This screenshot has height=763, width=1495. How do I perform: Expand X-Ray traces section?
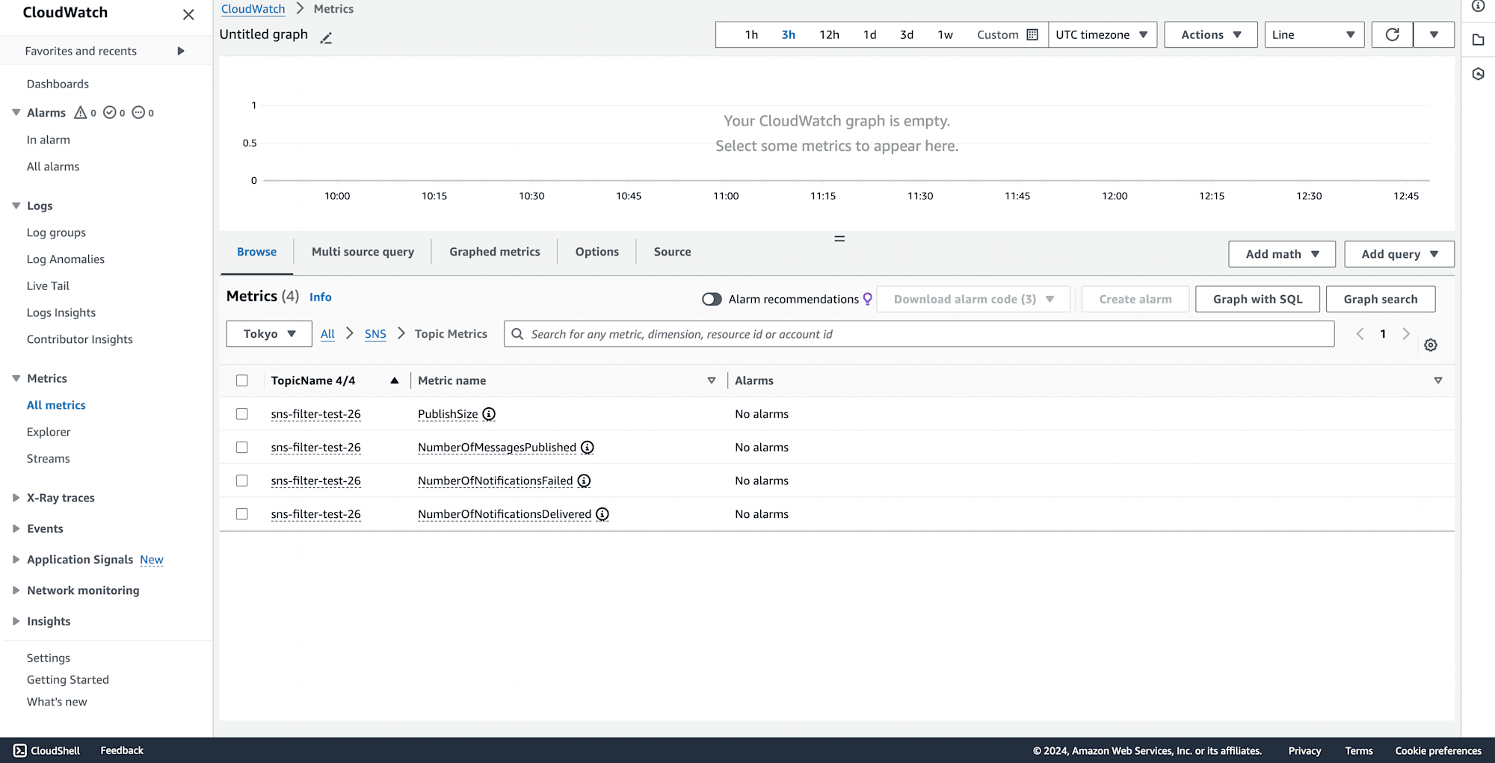tap(16, 498)
